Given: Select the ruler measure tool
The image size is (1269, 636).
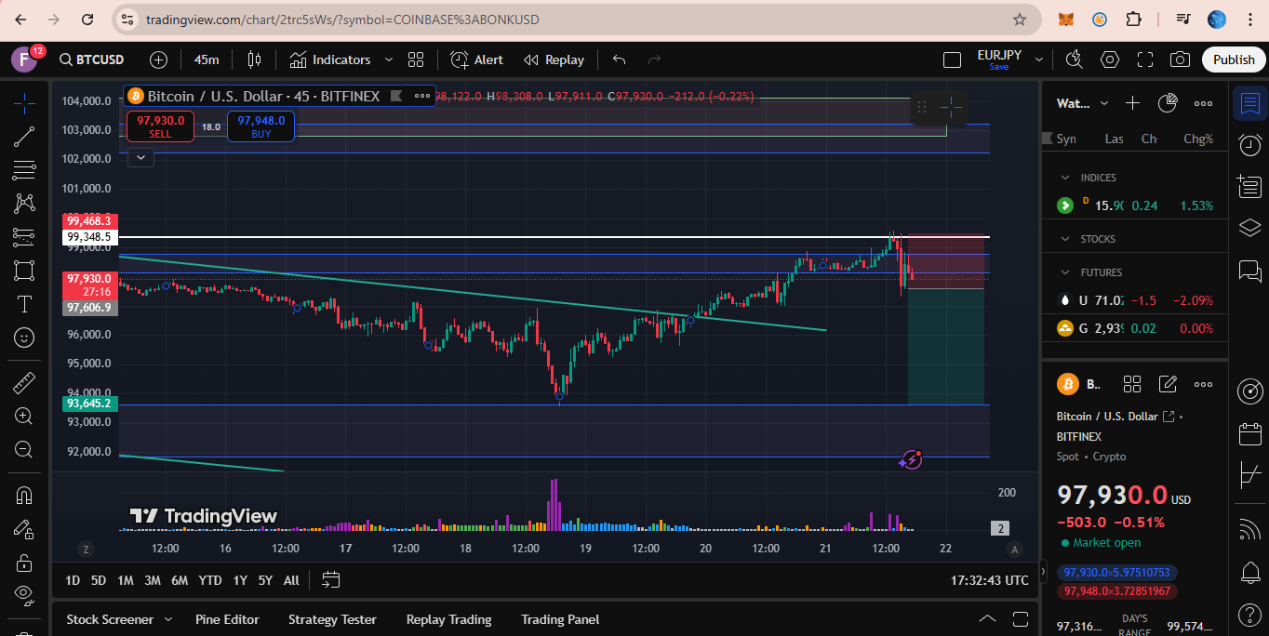Looking at the screenshot, I should click(x=24, y=382).
